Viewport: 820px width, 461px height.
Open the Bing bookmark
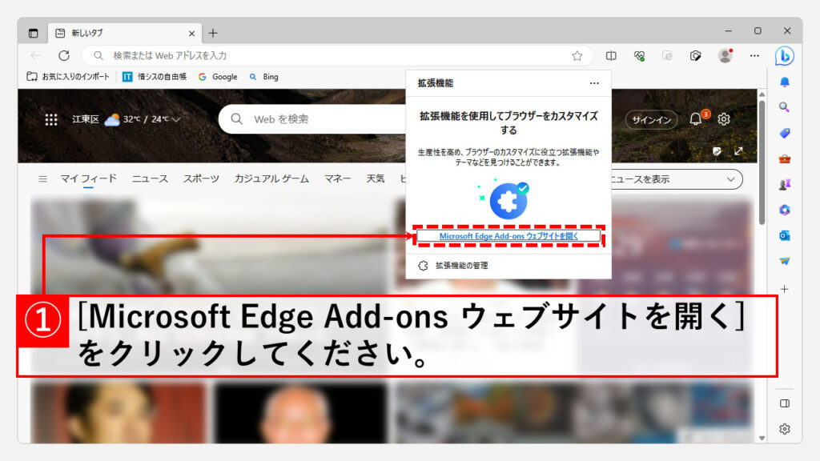(x=263, y=77)
